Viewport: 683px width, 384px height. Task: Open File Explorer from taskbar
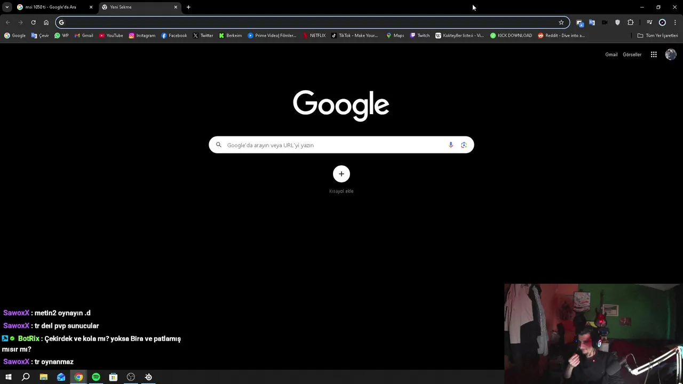(x=44, y=377)
